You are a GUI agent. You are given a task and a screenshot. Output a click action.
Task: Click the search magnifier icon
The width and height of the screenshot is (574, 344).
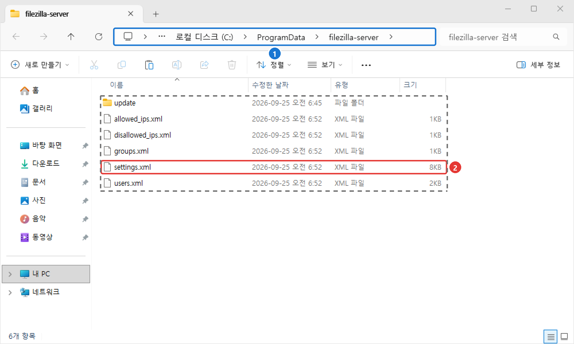556,37
